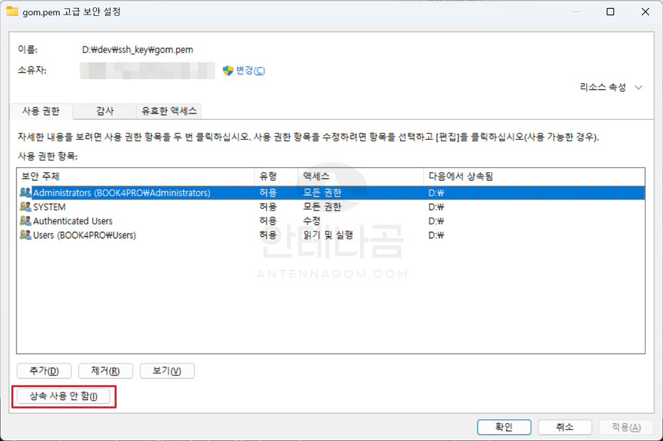Cancel the dialog with 취소
The width and height of the screenshot is (663, 441).
click(x=564, y=428)
